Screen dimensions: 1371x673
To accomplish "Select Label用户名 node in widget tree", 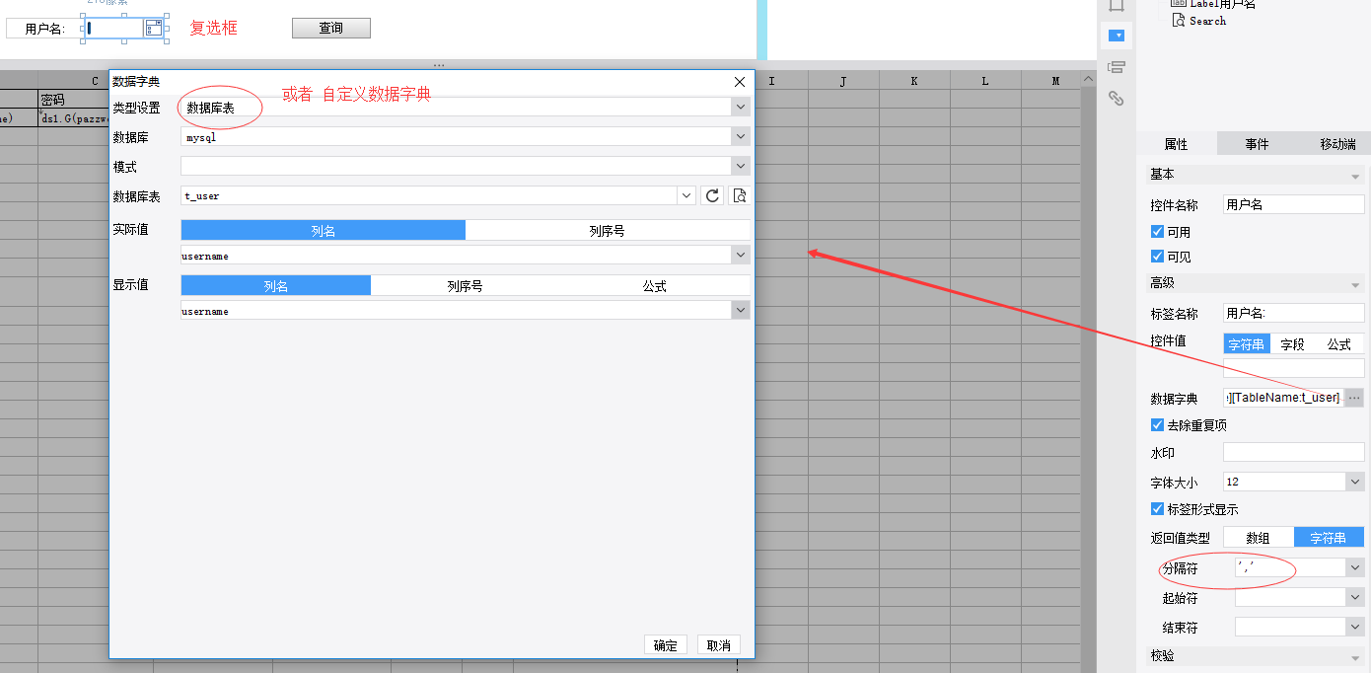I will pyautogui.click(x=1213, y=4).
